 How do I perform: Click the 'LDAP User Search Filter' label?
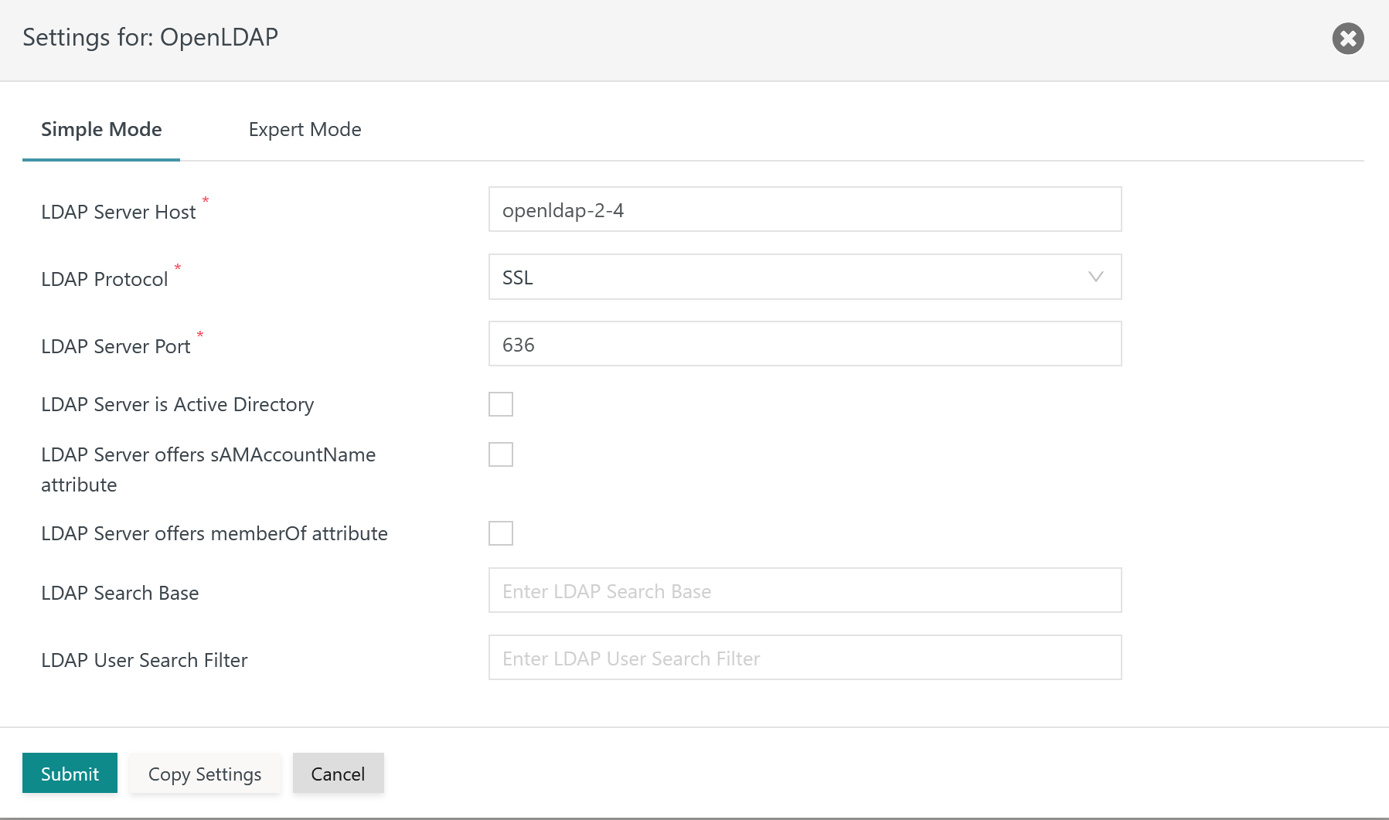145,660
